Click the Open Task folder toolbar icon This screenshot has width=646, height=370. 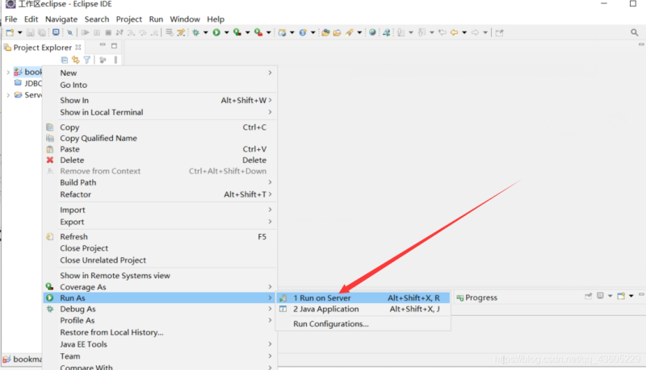pyautogui.click(x=337, y=32)
